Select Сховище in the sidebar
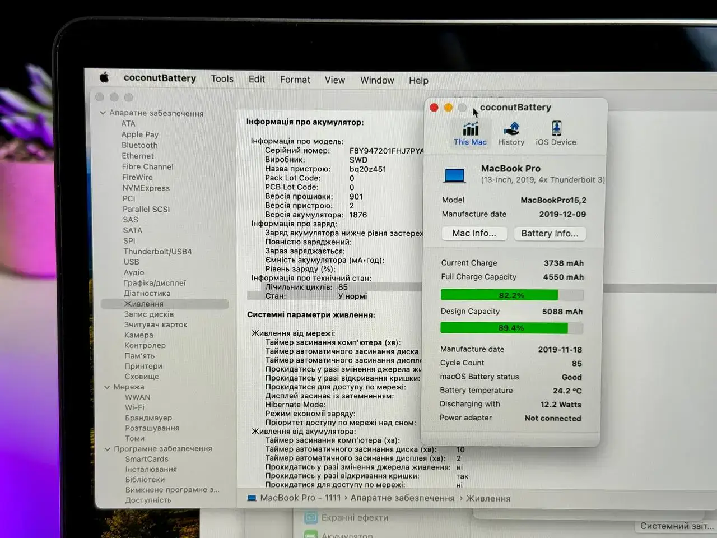This screenshot has width=717, height=538. 142,377
